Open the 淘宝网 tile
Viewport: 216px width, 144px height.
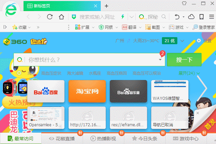[87, 91]
